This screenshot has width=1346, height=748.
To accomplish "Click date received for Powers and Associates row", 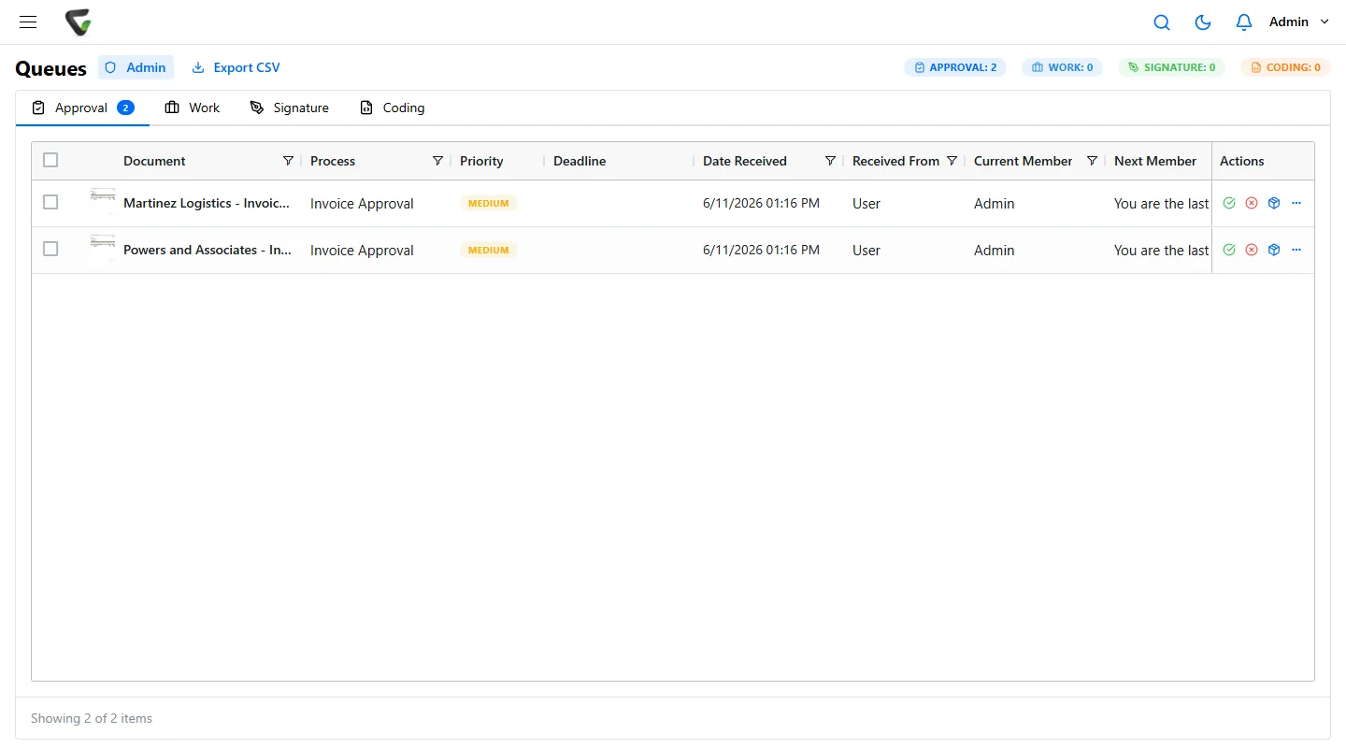I will point(761,250).
